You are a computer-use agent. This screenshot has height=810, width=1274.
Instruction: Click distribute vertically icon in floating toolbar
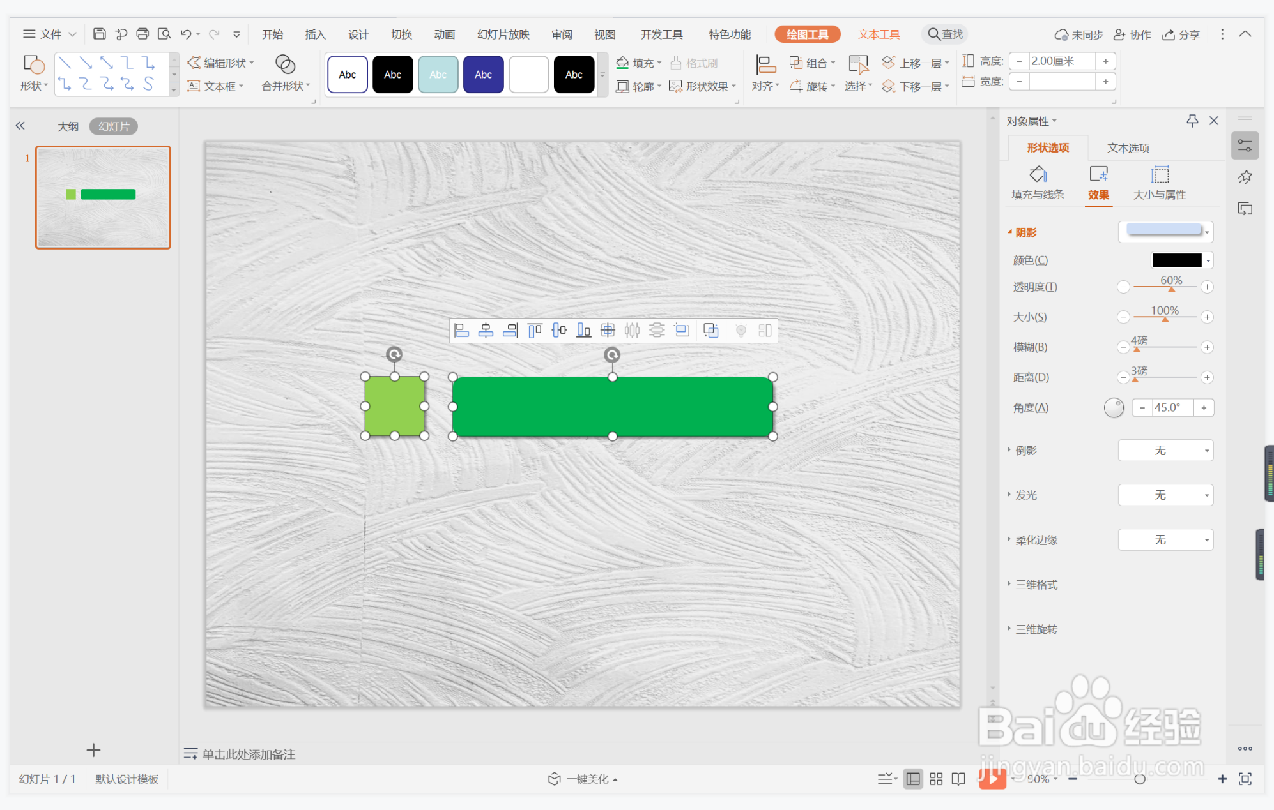click(657, 330)
